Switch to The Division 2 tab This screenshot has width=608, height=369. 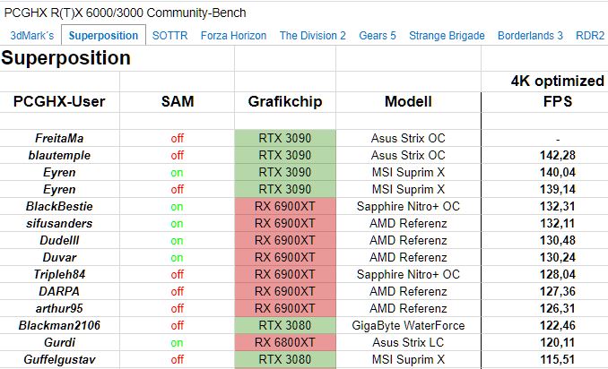click(313, 36)
